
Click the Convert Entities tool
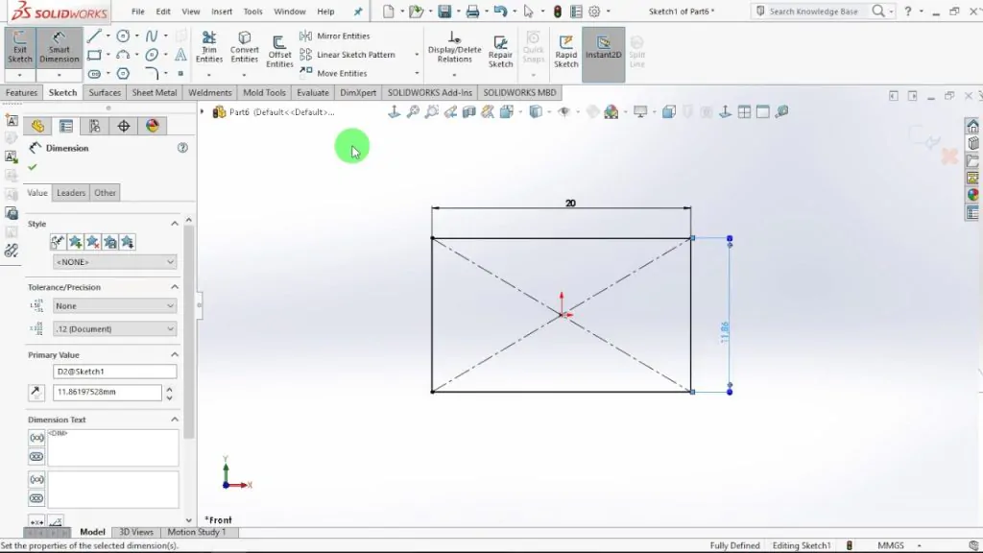point(245,47)
